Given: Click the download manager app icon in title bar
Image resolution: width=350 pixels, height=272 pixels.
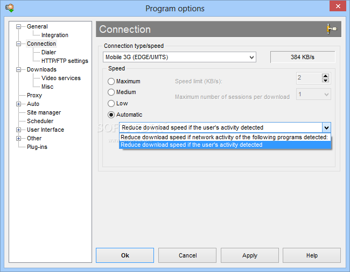Looking at the screenshot, I should (10, 8).
